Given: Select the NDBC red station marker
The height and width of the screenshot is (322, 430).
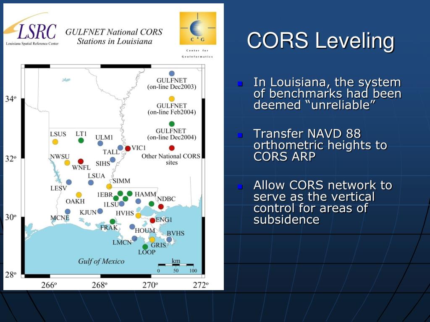Looking at the screenshot, I should click(161, 207).
